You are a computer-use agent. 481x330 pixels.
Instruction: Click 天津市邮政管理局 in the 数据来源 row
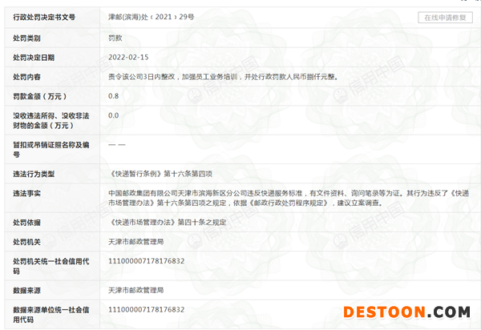point(135,289)
